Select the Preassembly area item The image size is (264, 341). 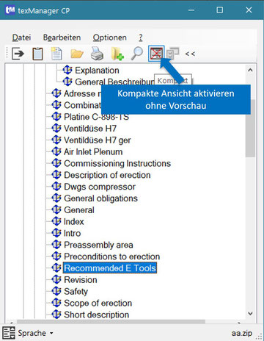[98, 245]
